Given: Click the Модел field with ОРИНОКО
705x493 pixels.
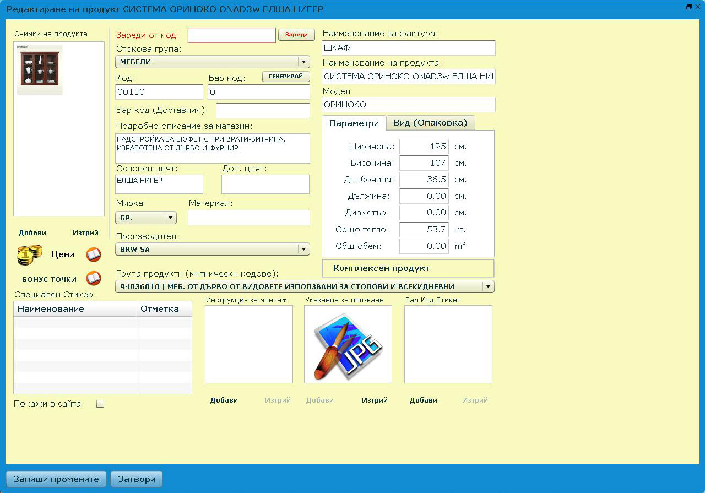Looking at the screenshot, I should pyautogui.click(x=409, y=105).
